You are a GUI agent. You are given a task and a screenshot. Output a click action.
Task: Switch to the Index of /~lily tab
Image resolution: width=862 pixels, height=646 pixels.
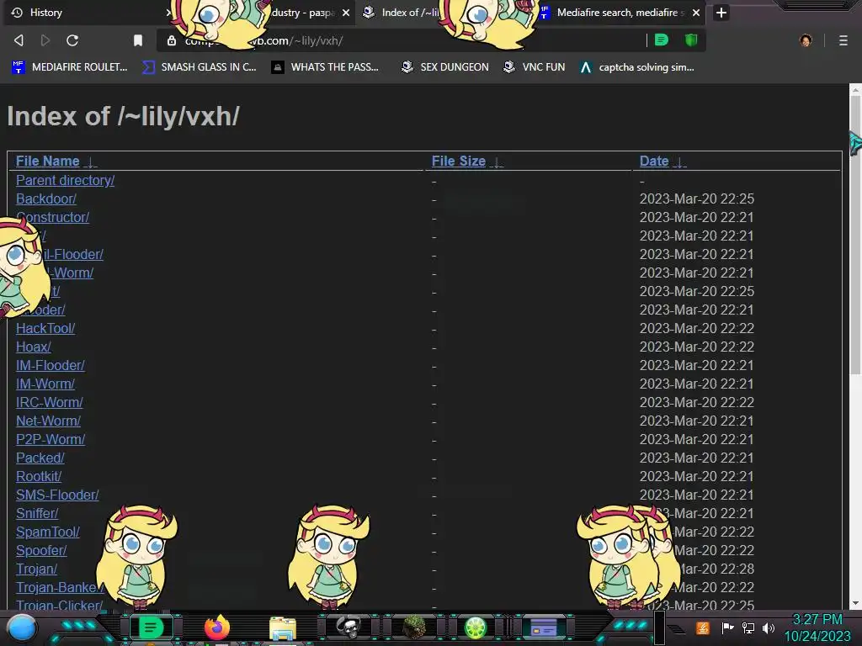point(410,13)
